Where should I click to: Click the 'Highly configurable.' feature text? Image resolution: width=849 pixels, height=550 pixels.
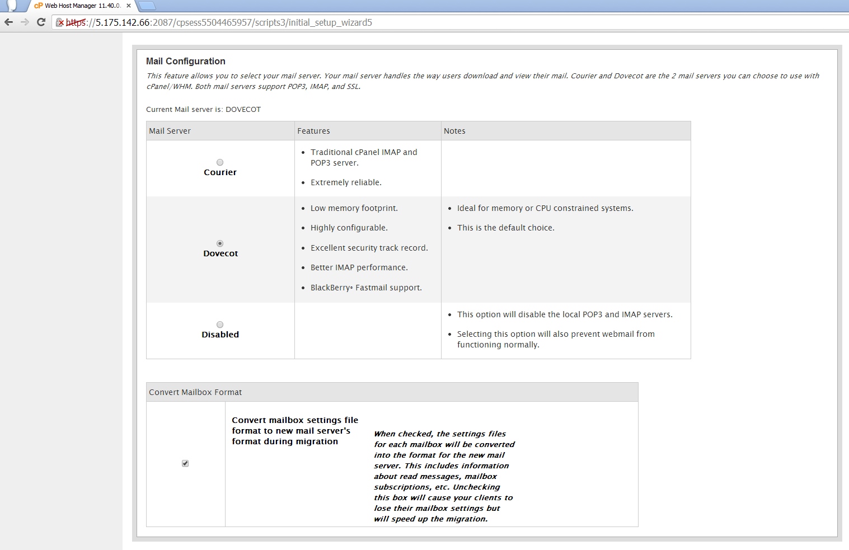349,228
